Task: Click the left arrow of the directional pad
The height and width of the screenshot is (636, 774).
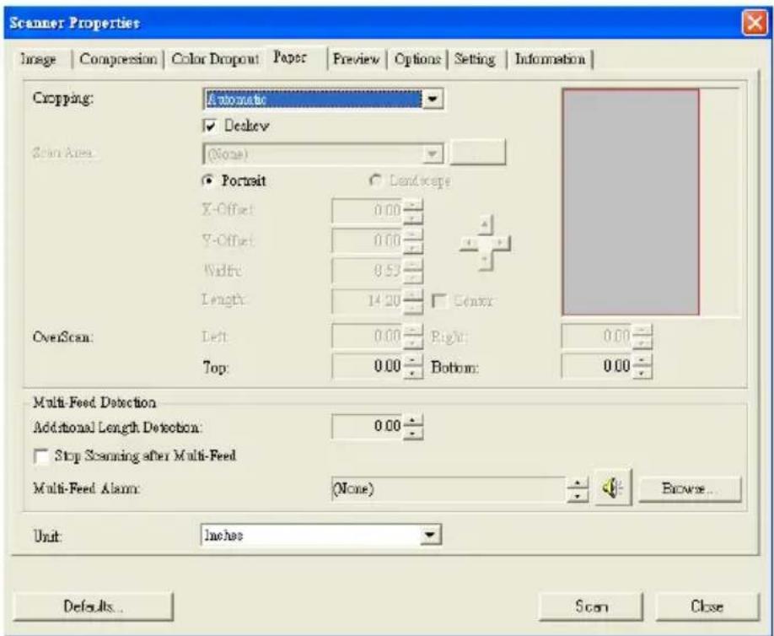Action: (x=469, y=243)
